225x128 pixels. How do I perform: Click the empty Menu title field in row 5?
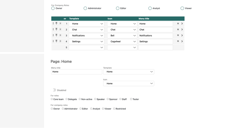click(x=156, y=47)
